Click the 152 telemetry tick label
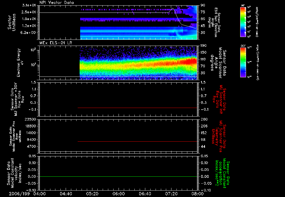Viewport: 285px width, 197px height. pos(203,133)
